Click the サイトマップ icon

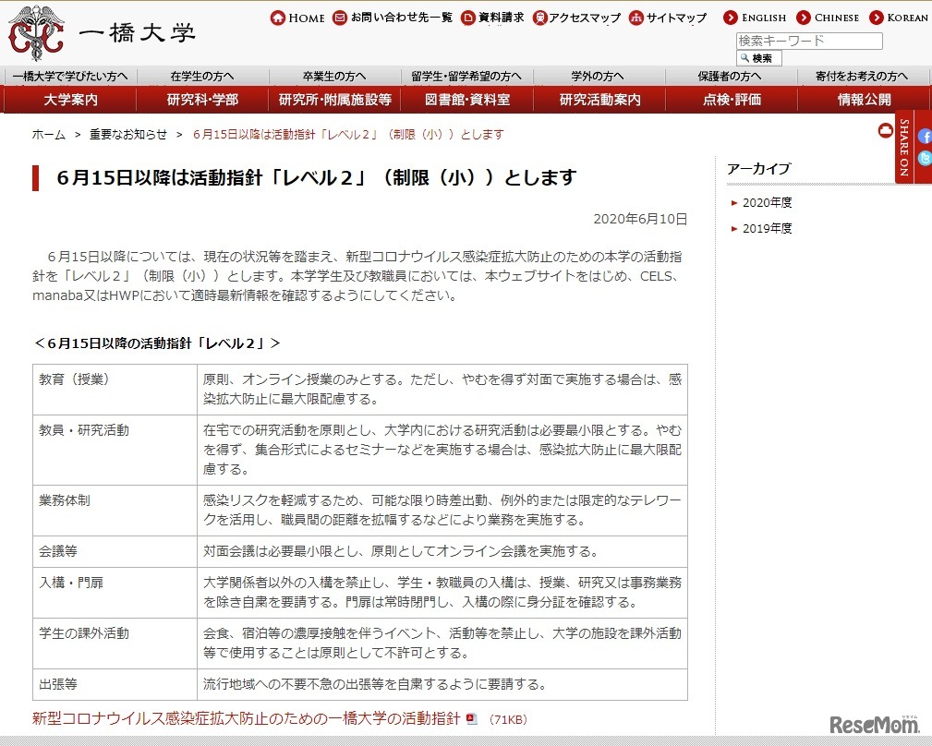pos(635,17)
